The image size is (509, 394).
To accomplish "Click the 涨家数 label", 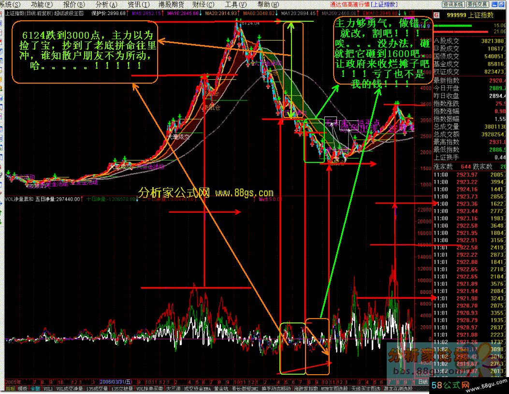I will point(443,167).
